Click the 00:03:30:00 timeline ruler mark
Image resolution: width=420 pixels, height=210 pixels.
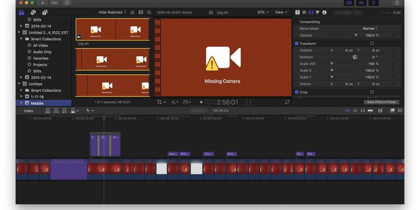tap(212, 118)
